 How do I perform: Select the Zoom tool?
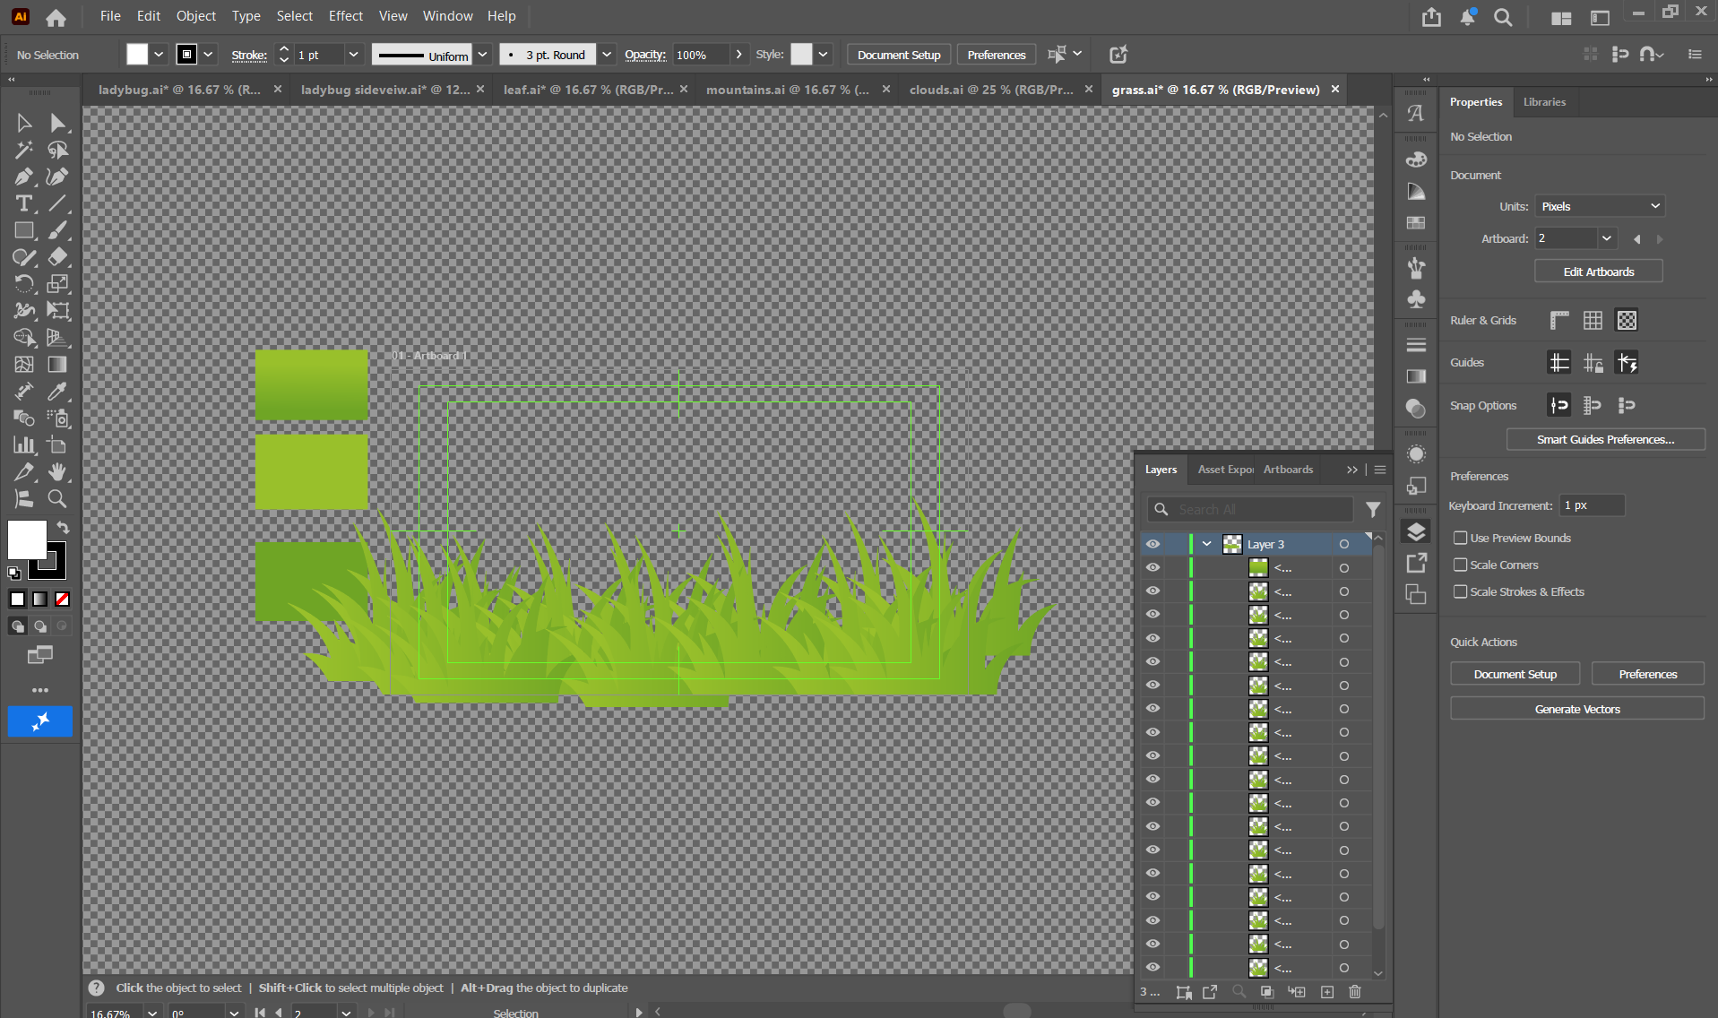point(58,499)
